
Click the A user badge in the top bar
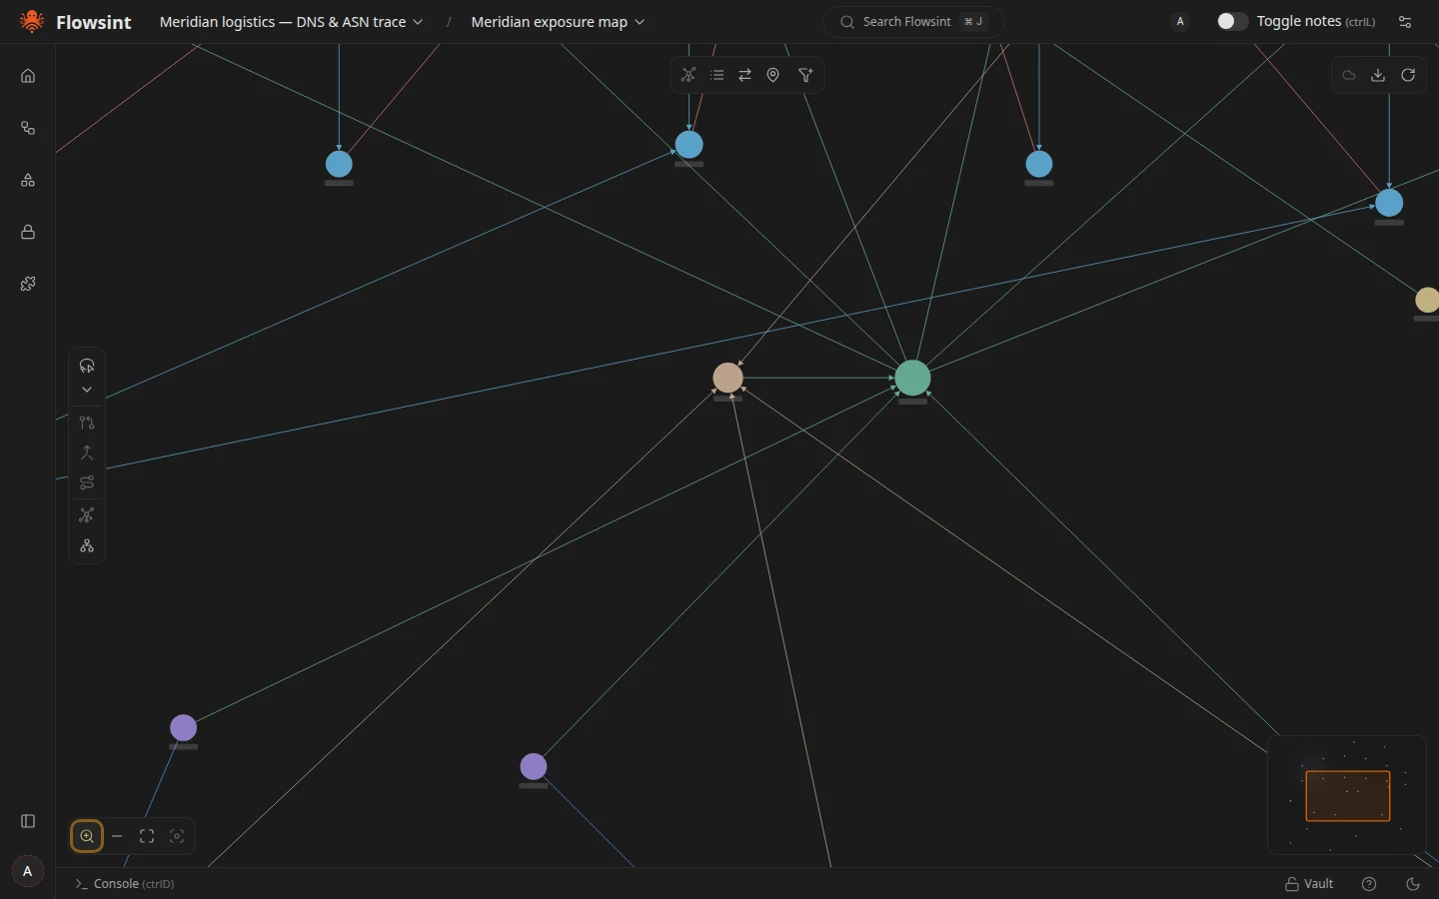coord(1180,21)
